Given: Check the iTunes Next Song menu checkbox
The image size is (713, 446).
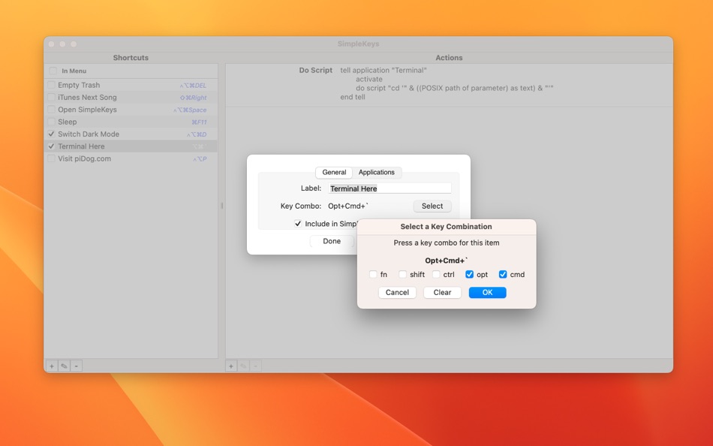Looking at the screenshot, I should [51, 98].
